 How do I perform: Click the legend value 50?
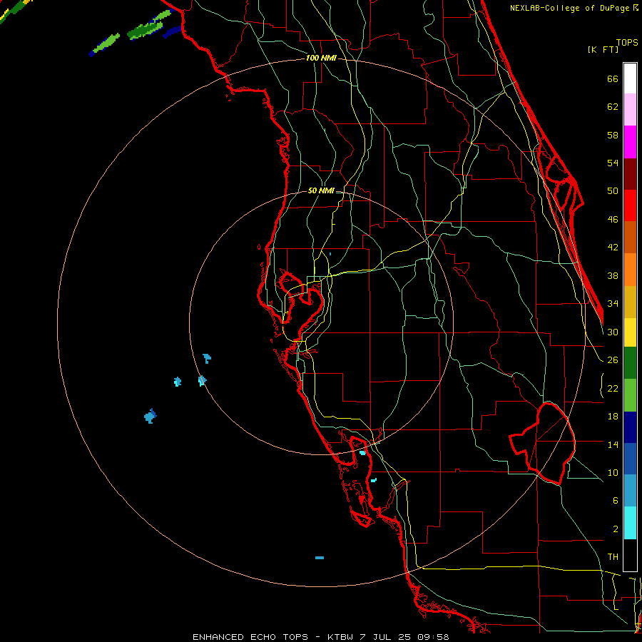tap(613, 190)
